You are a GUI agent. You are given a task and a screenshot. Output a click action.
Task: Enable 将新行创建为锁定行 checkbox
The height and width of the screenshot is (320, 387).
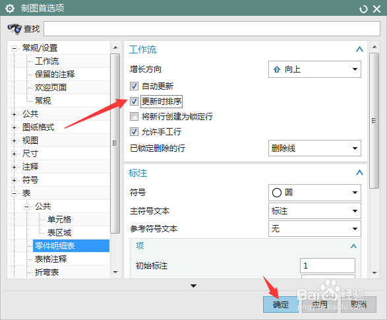coord(134,116)
